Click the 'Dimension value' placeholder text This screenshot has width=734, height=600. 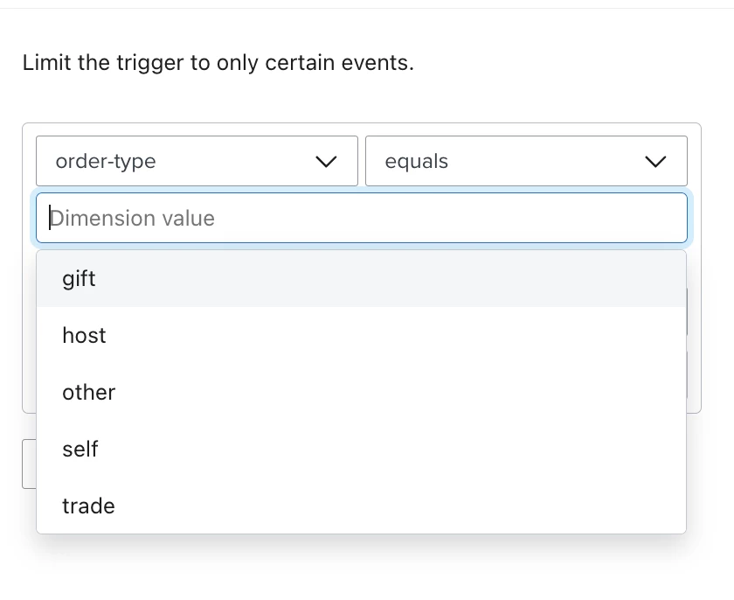point(133,219)
